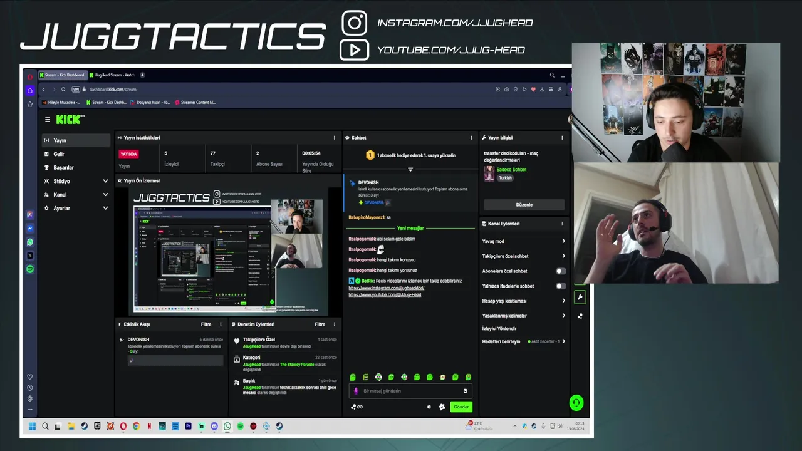Screen dimensions: 802x451
Task: Expand the Kanal sidebar menu
Action: click(76, 195)
